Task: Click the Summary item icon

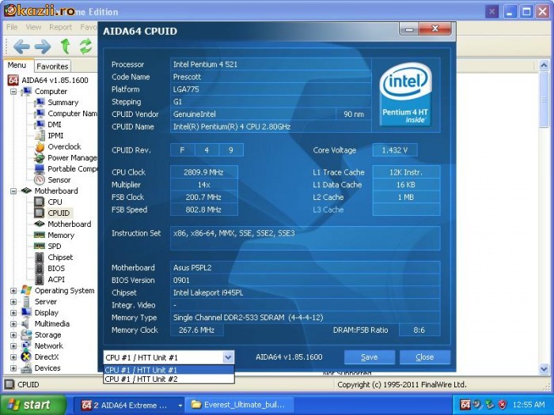Action: [x=39, y=102]
